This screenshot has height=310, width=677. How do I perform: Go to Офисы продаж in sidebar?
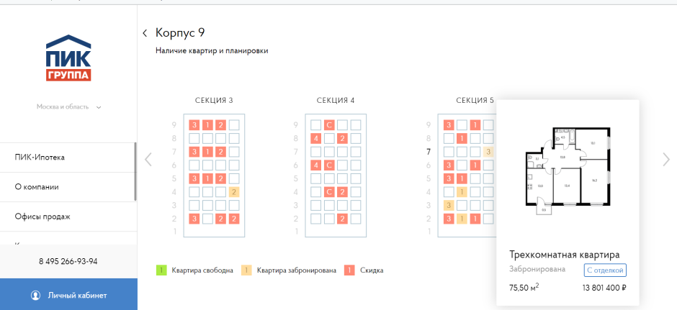coord(42,216)
